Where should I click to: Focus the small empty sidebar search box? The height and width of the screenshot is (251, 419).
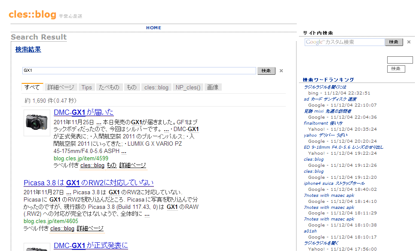[x=400, y=60]
